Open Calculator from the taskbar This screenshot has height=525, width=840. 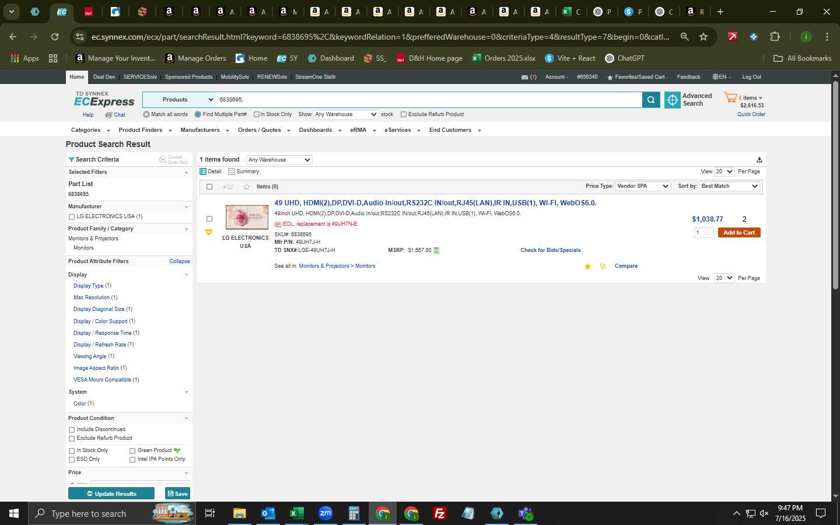[x=353, y=513]
